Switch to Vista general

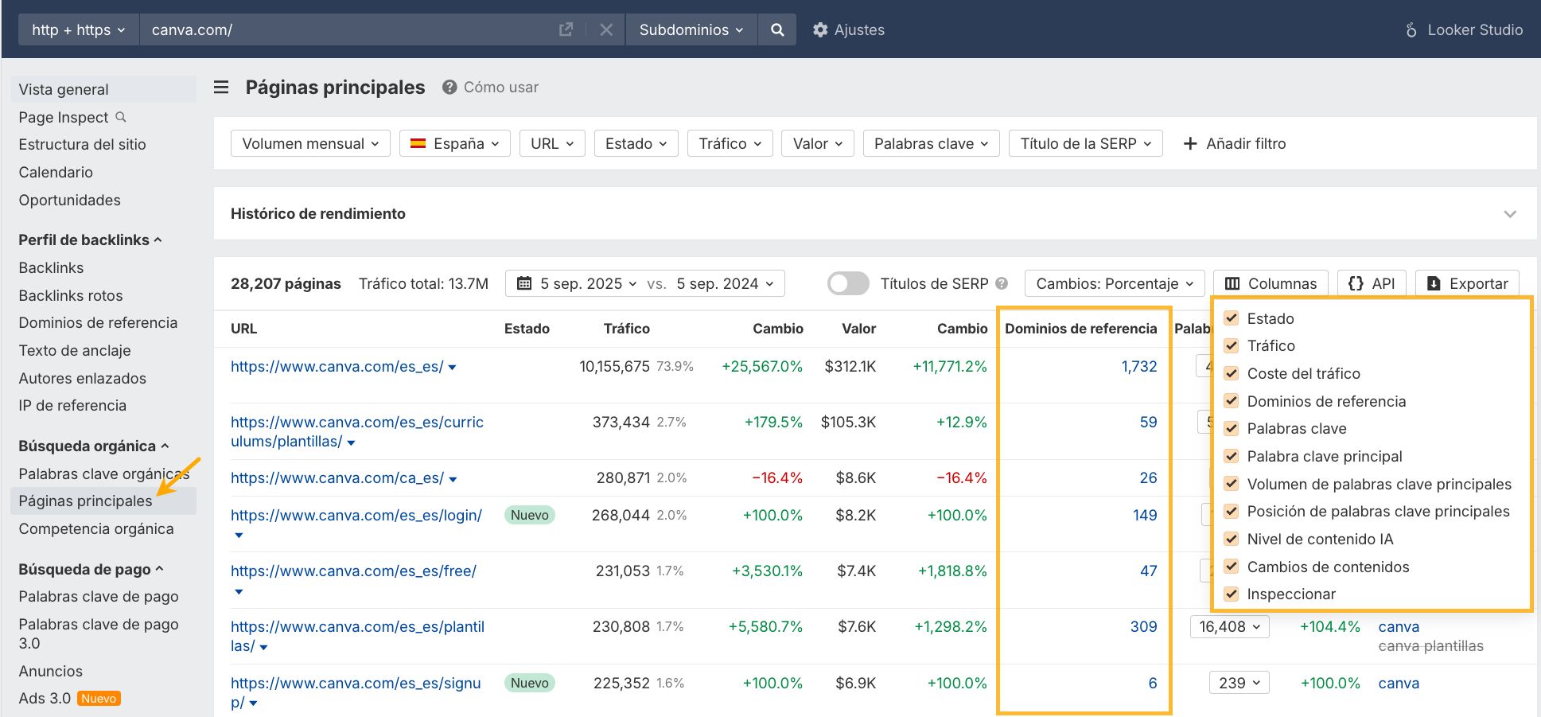pos(64,89)
